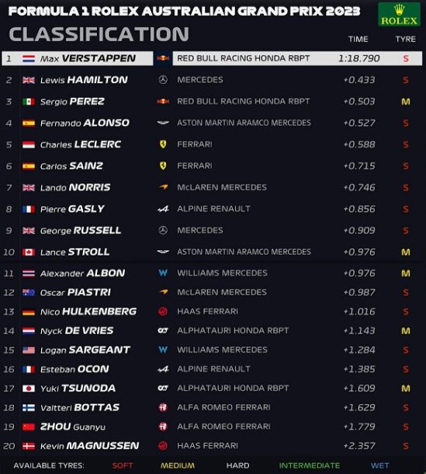Viewport: 426px width, 474px height.
Task: Click the Netherlands flag beside Verstappen
Action: coord(29,58)
